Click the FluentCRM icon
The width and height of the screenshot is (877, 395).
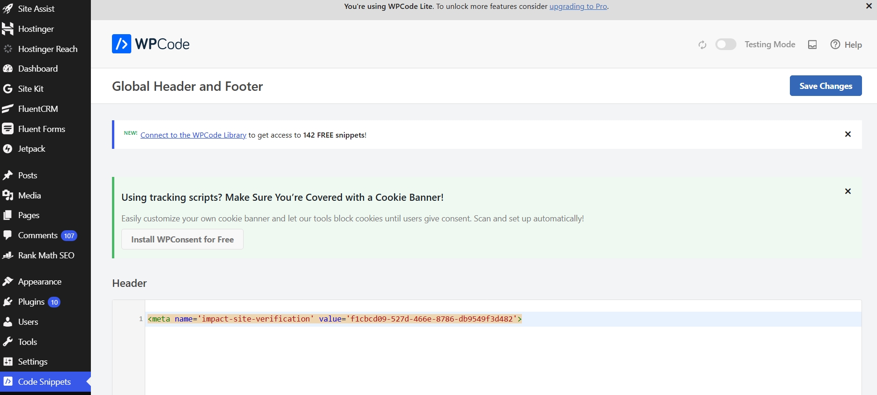pos(7,109)
